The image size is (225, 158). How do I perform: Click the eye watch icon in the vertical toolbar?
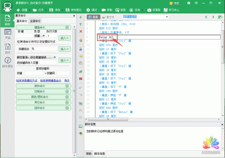(81, 134)
